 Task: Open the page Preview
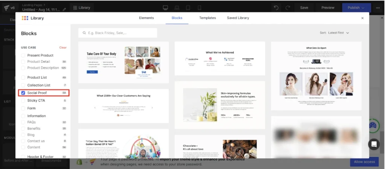(328, 8)
